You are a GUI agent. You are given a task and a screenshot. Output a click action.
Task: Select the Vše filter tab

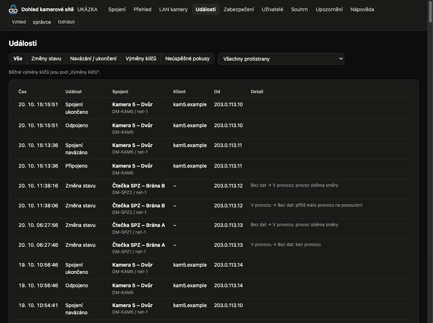click(18, 59)
